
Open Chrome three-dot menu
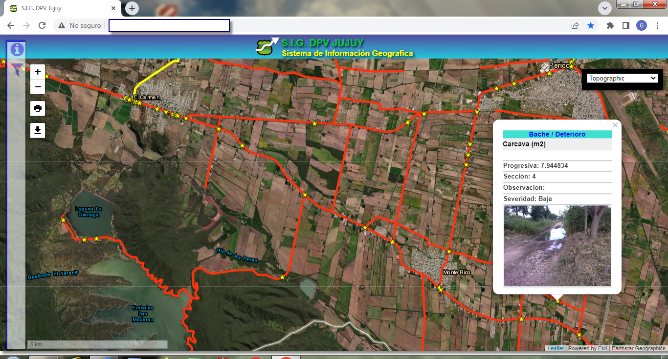(x=657, y=25)
